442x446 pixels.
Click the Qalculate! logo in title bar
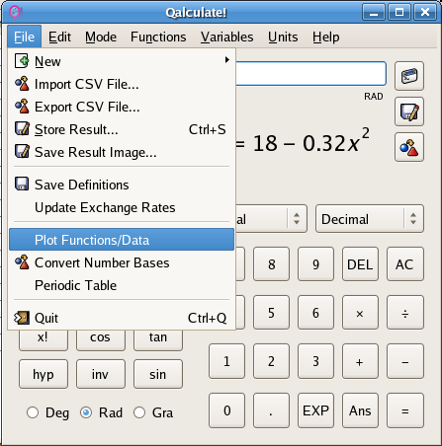16,12
